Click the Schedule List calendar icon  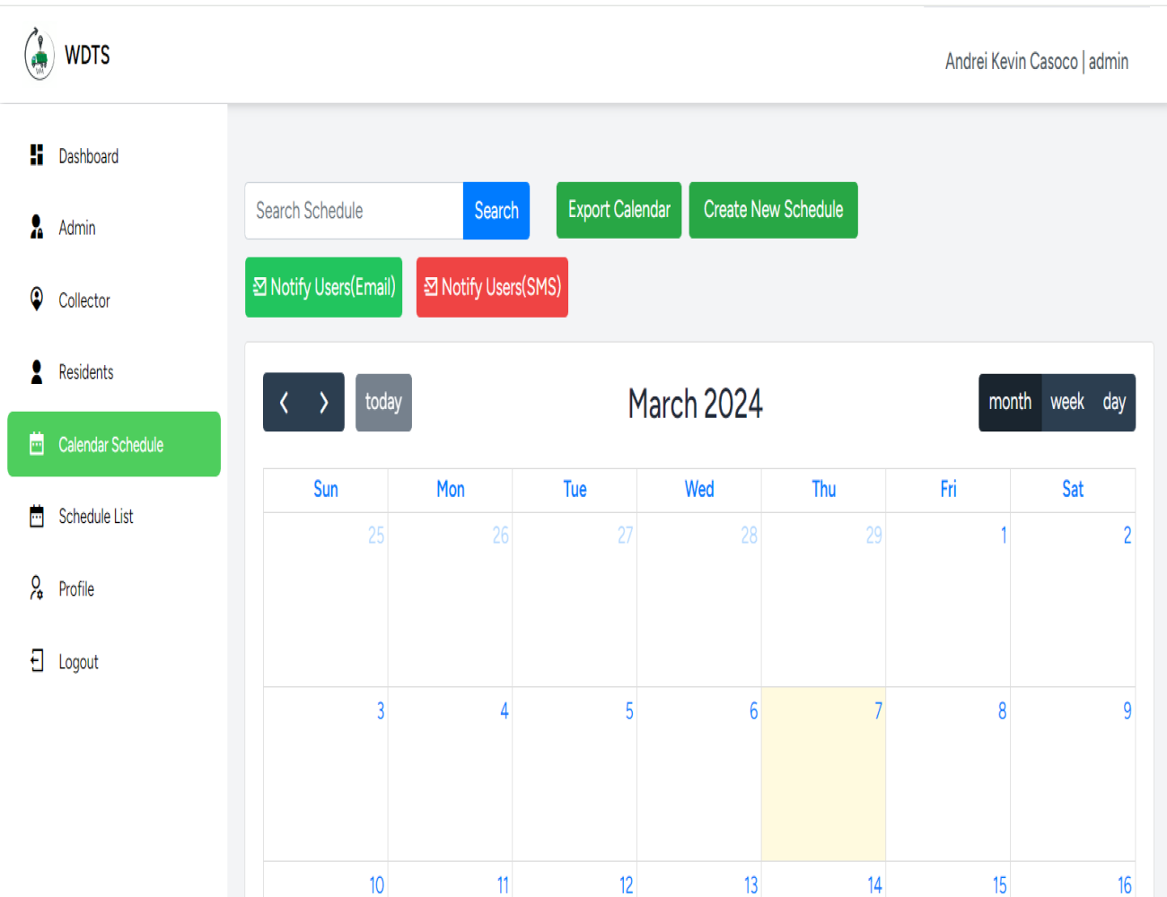37,516
